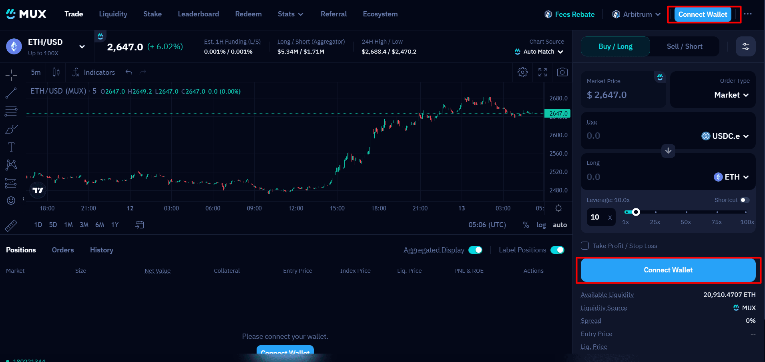The height and width of the screenshot is (362, 765).
Task: Open the 05:06 (UTC) timezone menu
Action: coord(487,225)
